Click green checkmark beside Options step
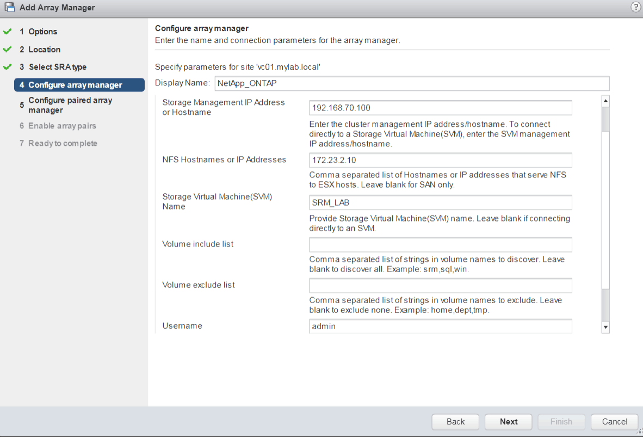Screen dimensions: 643x437 pos(7,32)
